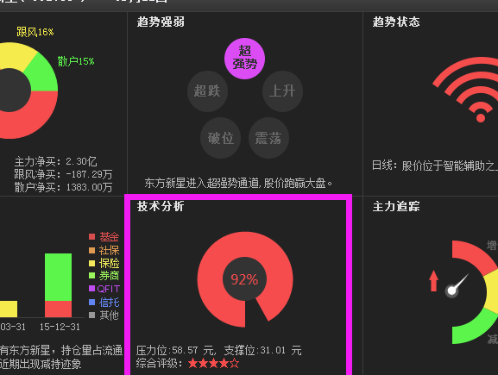This screenshot has height=375, width=498.
Task: Select the 破位 trend circle
Action: [x=220, y=138]
